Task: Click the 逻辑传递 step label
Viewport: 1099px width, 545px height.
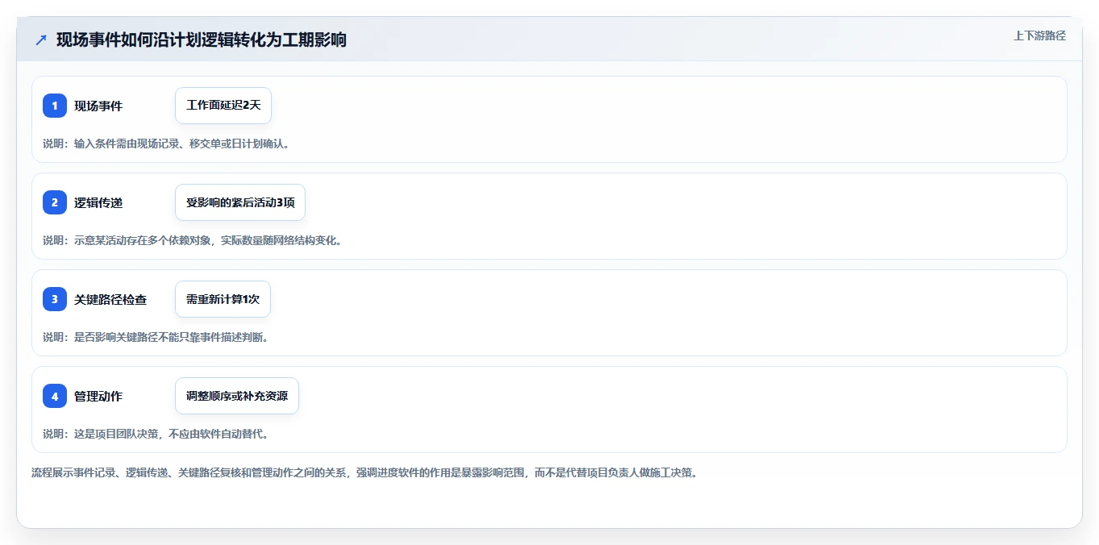Action: [x=98, y=202]
